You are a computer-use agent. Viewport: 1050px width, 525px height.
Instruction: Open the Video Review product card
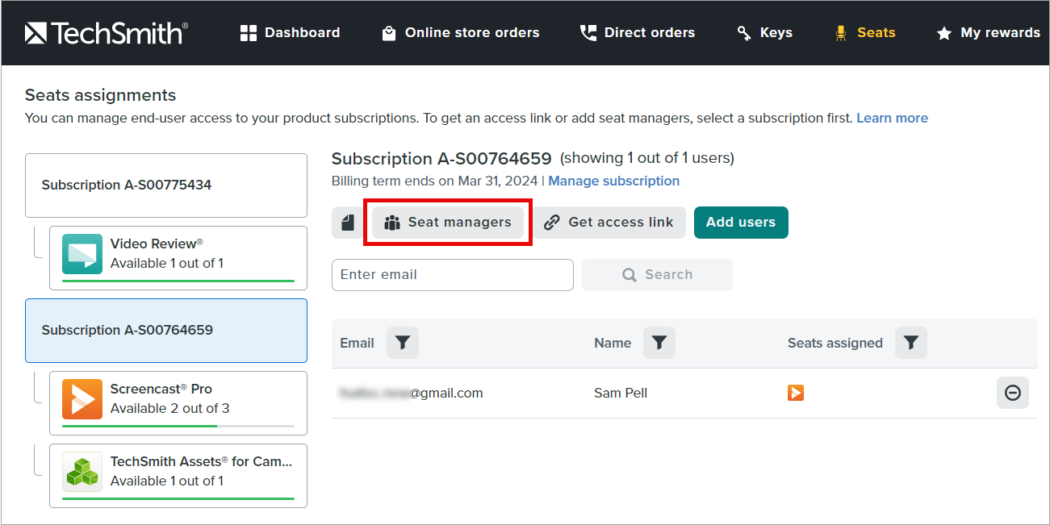pos(178,258)
